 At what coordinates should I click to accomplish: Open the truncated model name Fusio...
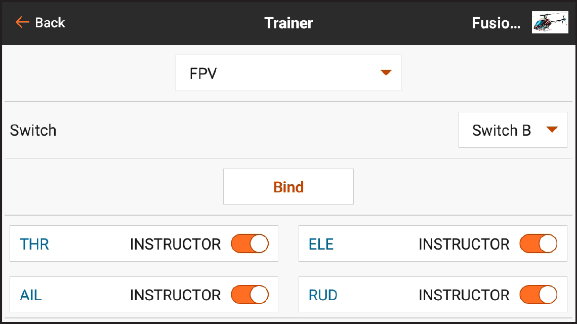[x=495, y=22]
